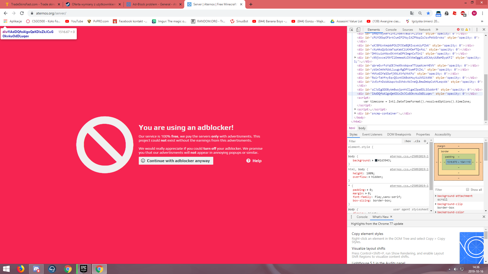
Task: Expand the background-clip computed property
Action: coord(436,204)
